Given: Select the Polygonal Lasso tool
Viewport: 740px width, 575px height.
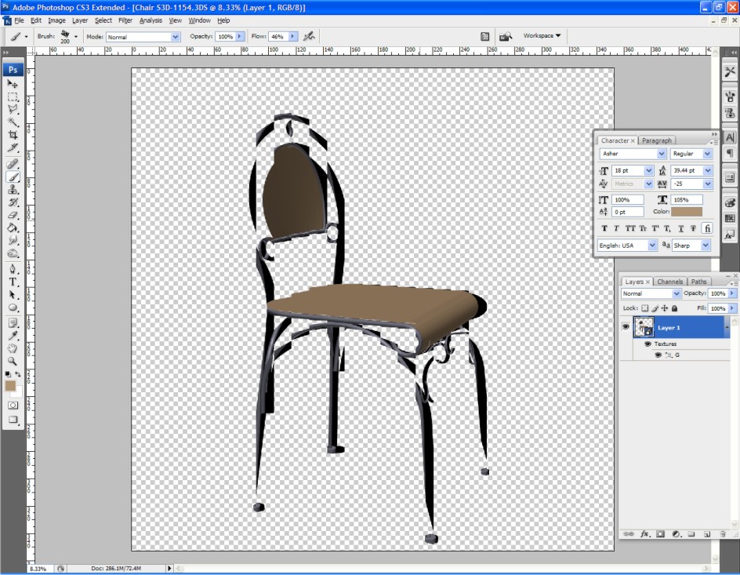Looking at the screenshot, I should [x=13, y=109].
